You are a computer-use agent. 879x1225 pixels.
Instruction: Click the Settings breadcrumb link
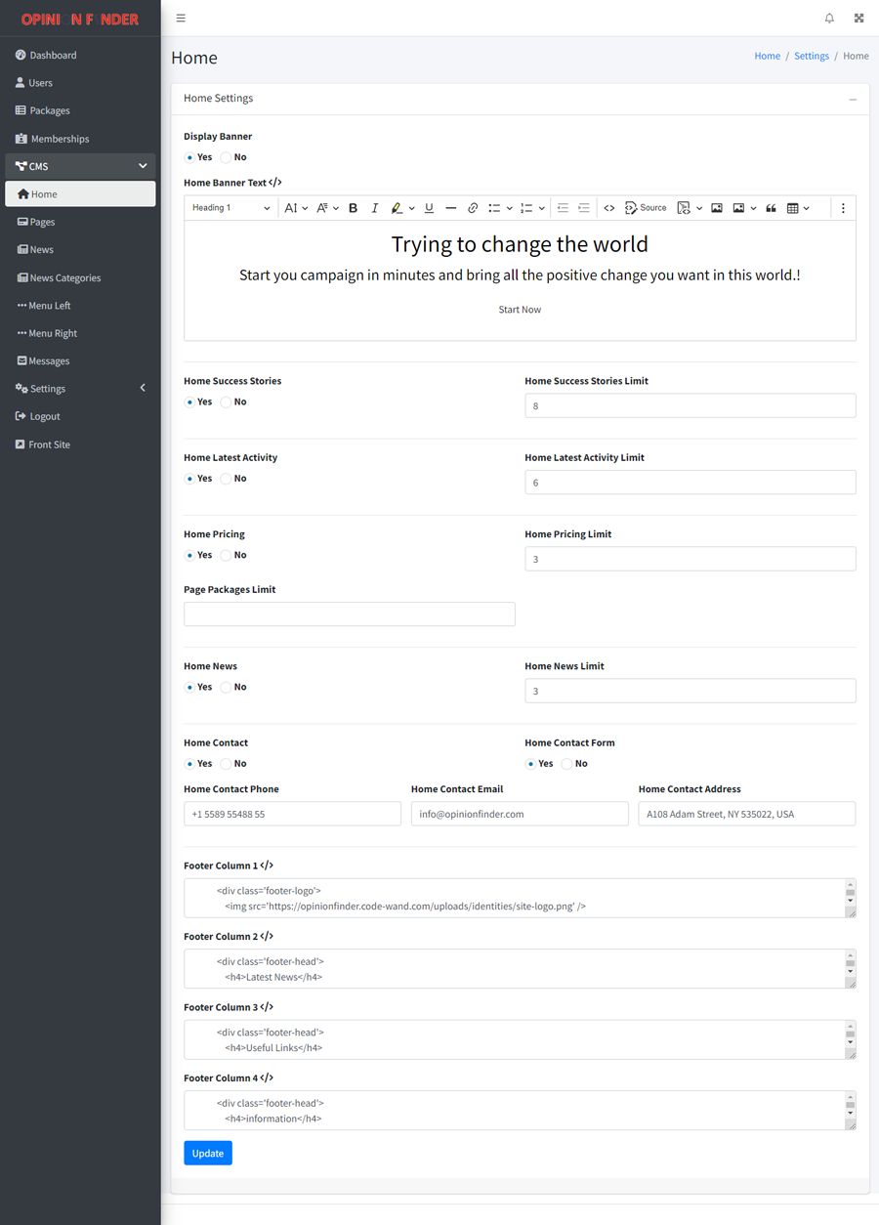point(812,57)
